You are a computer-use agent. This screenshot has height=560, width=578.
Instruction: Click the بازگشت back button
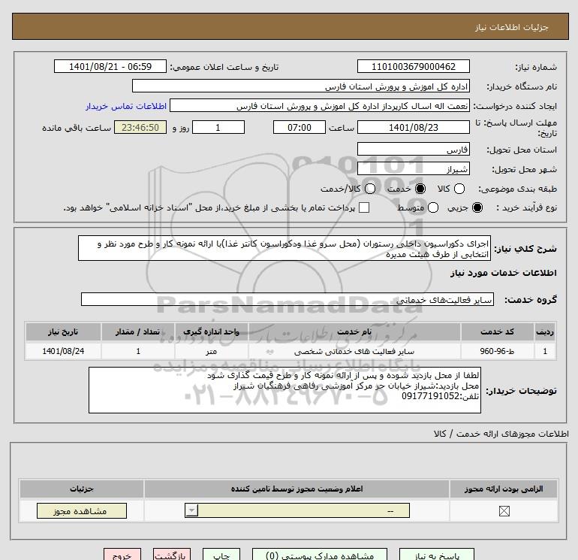point(172,555)
